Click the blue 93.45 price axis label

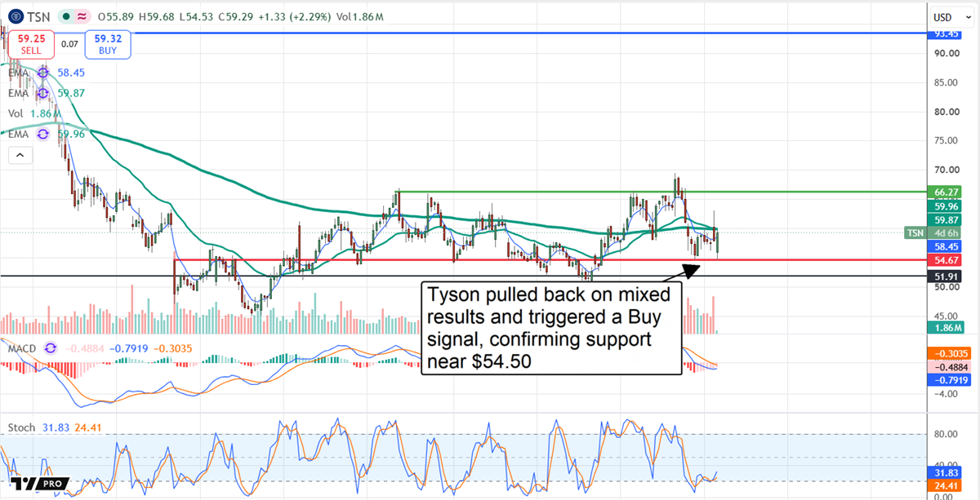(946, 33)
